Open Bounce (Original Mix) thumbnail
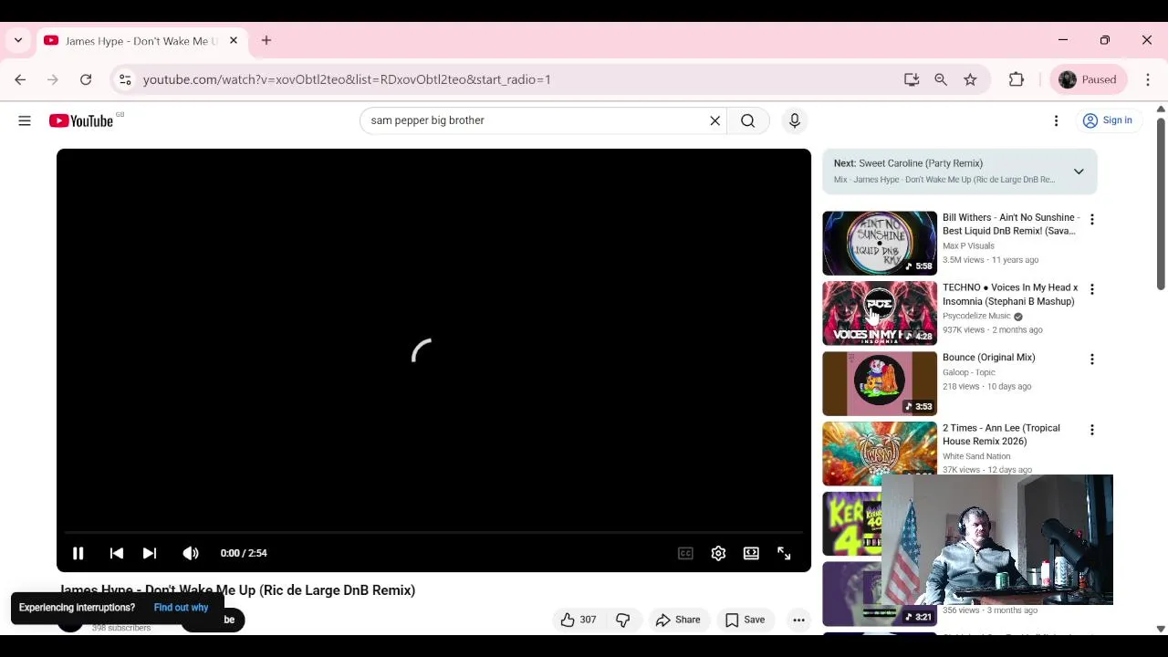Viewport: 1168px width, 657px height. pos(880,383)
